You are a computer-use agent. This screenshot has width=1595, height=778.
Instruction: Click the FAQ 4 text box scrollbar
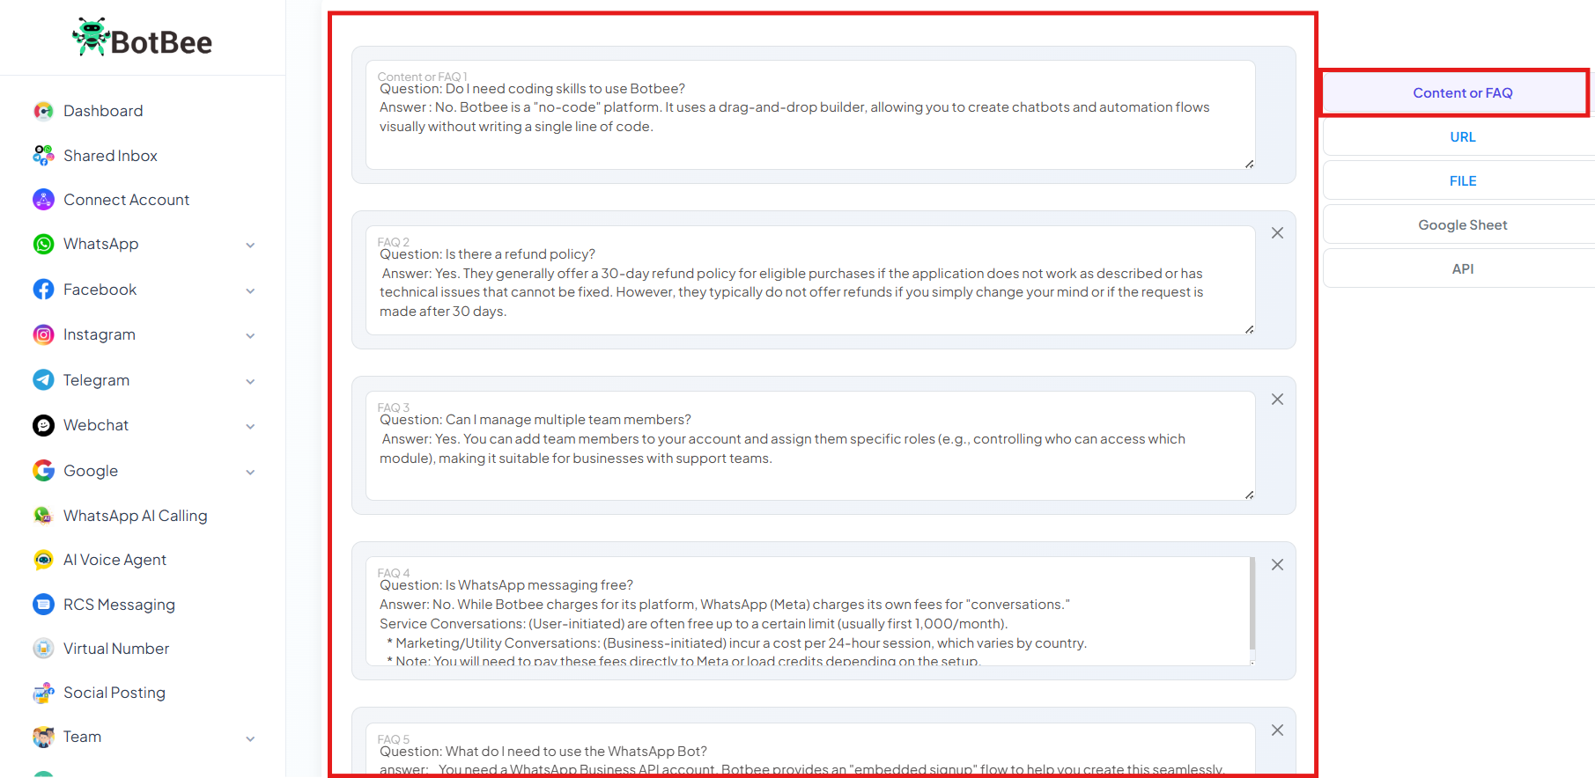tap(1252, 604)
